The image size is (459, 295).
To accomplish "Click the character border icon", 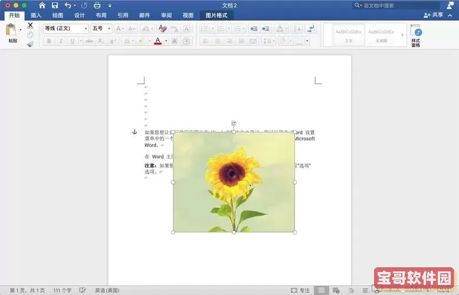I will point(186,29).
